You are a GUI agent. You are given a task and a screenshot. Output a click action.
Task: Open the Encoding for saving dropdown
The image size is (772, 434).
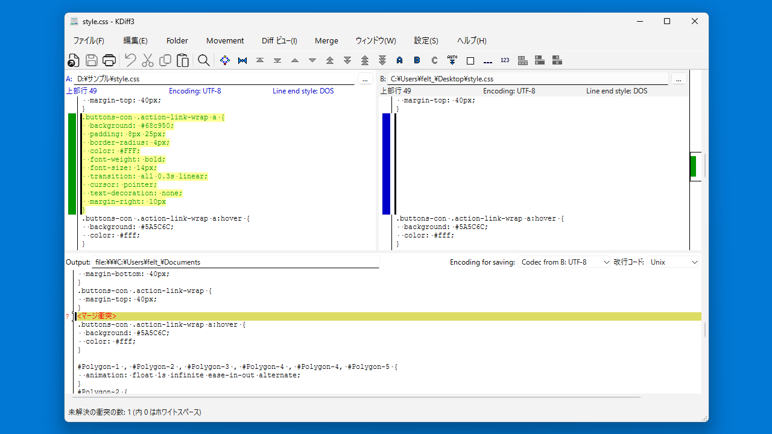click(x=565, y=262)
